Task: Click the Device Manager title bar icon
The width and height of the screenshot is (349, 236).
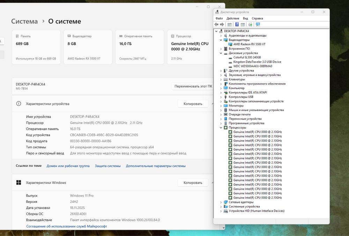Action: click(217, 12)
